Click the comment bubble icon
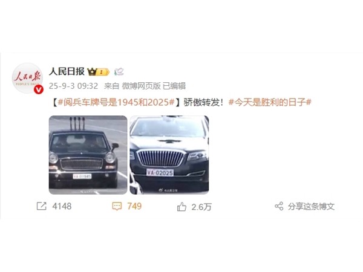Viewport: 363px width, 272px height. coord(117,206)
